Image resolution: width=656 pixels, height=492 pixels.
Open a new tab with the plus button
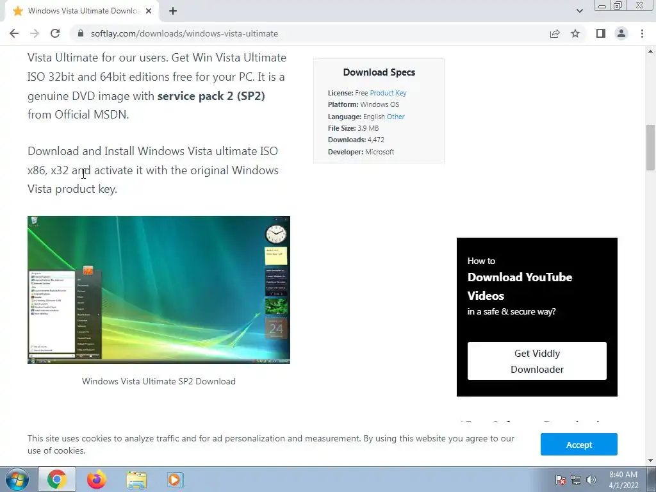coord(173,11)
